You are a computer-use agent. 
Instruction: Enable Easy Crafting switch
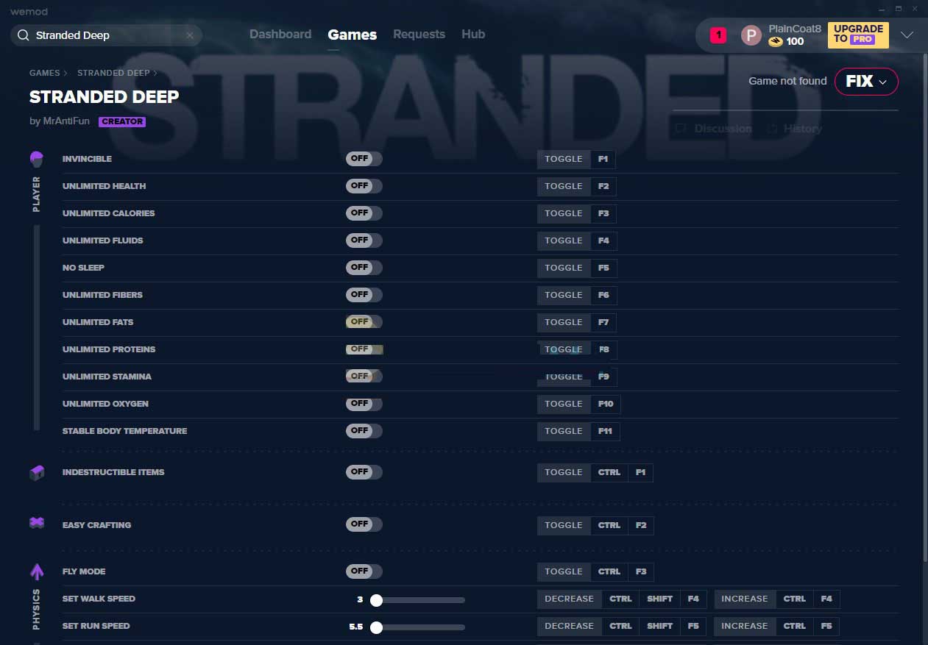(364, 525)
